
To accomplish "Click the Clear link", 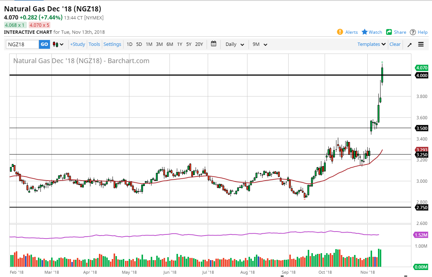I will coord(395,44).
